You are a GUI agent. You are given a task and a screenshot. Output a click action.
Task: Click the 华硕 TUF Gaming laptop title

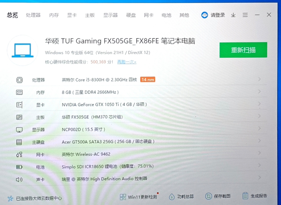tap(120, 41)
